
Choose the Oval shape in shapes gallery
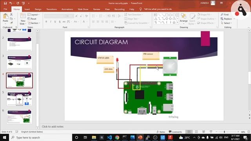[x=170, y=15]
